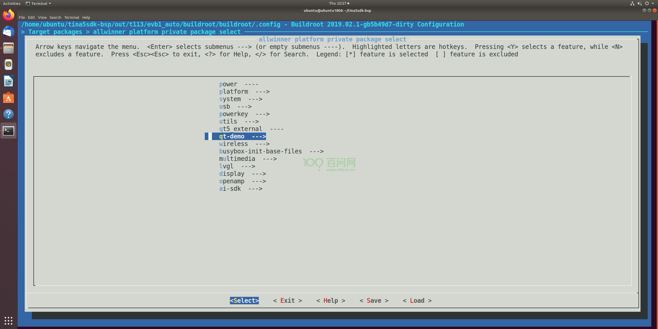Open Ubuntu Software store icon
Viewport: 658px width, 329px height.
[8, 98]
